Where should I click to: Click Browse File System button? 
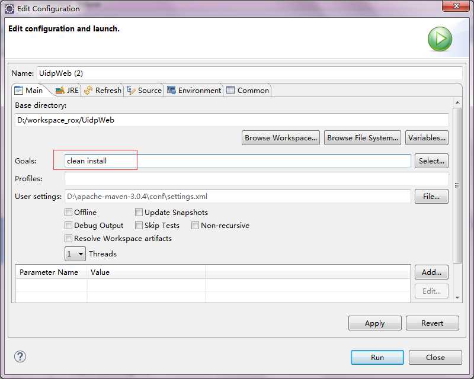363,138
